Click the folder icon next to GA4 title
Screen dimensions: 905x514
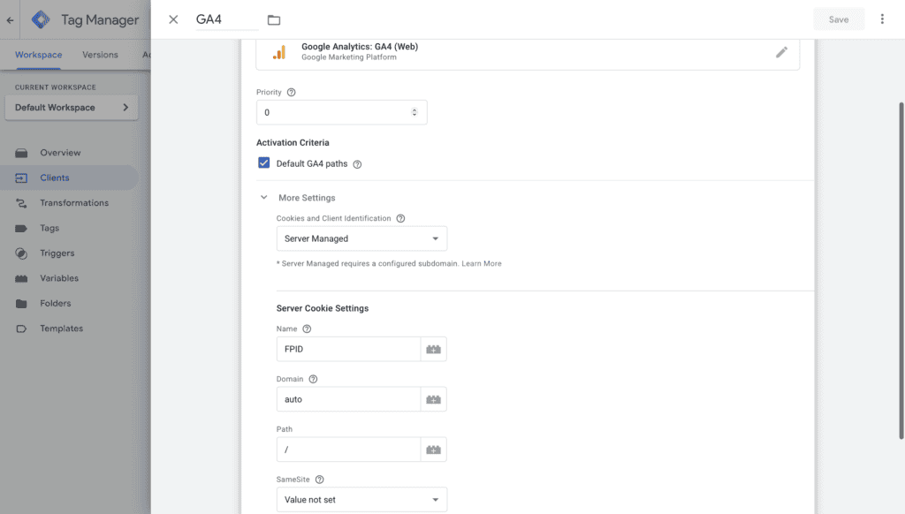pyautogui.click(x=274, y=19)
